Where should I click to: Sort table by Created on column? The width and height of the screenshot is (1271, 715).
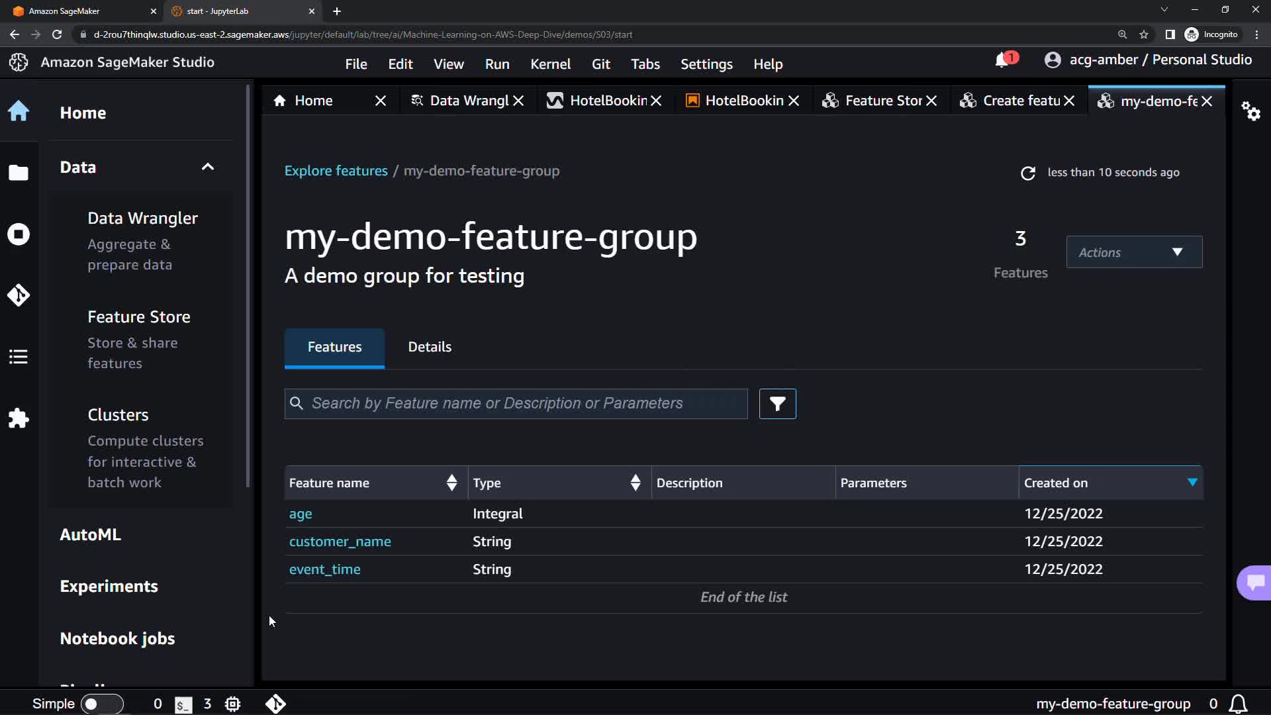1192,483
